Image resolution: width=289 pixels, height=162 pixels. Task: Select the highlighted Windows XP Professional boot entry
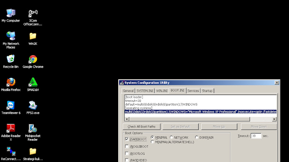coord(200,112)
